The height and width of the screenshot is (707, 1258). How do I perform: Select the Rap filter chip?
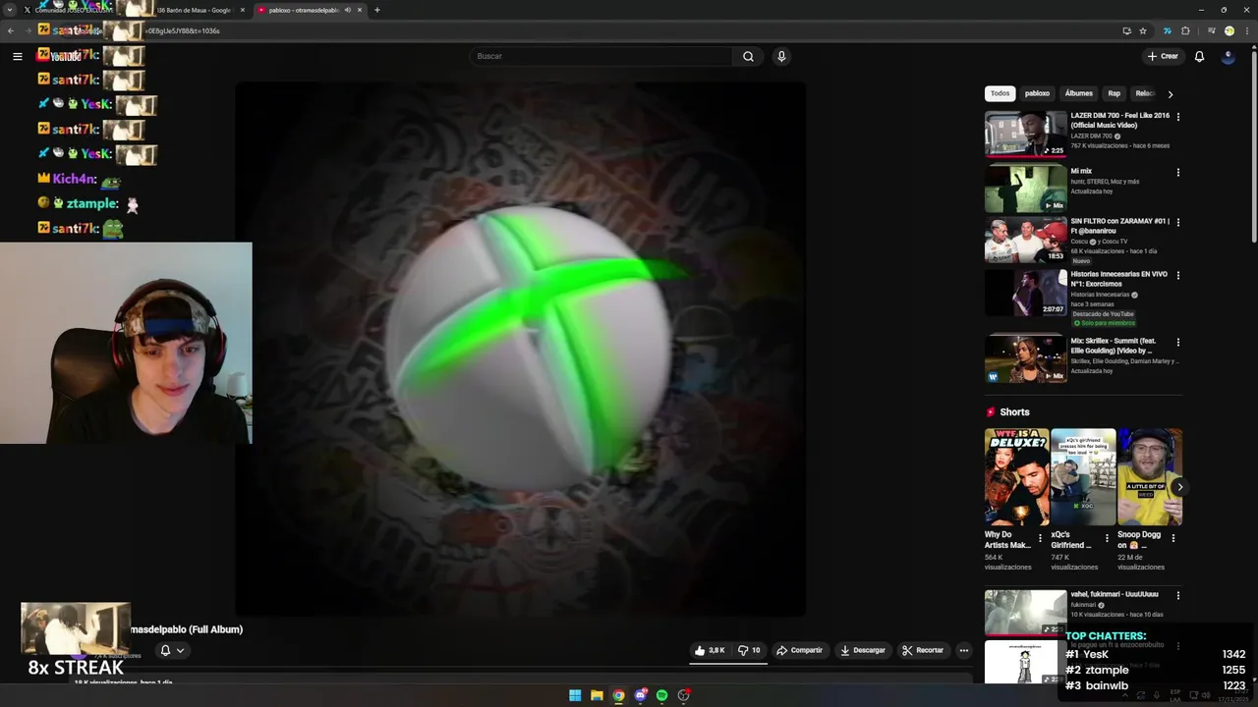(1114, 93)
